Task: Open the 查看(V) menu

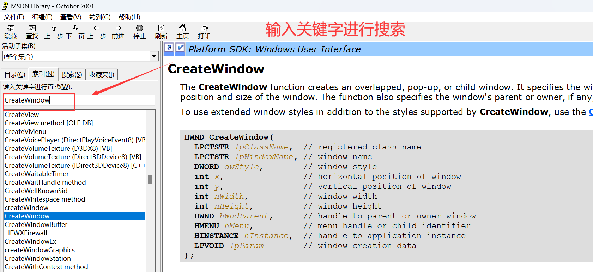Action: (x=71, y=17)
